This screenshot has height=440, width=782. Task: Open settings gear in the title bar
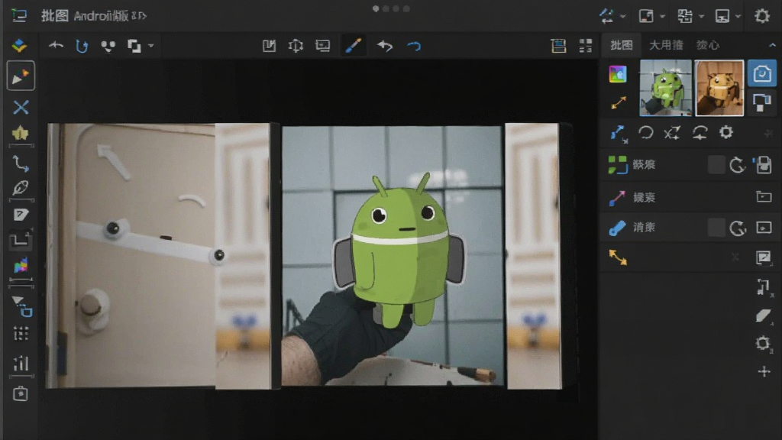pos(761,16)
